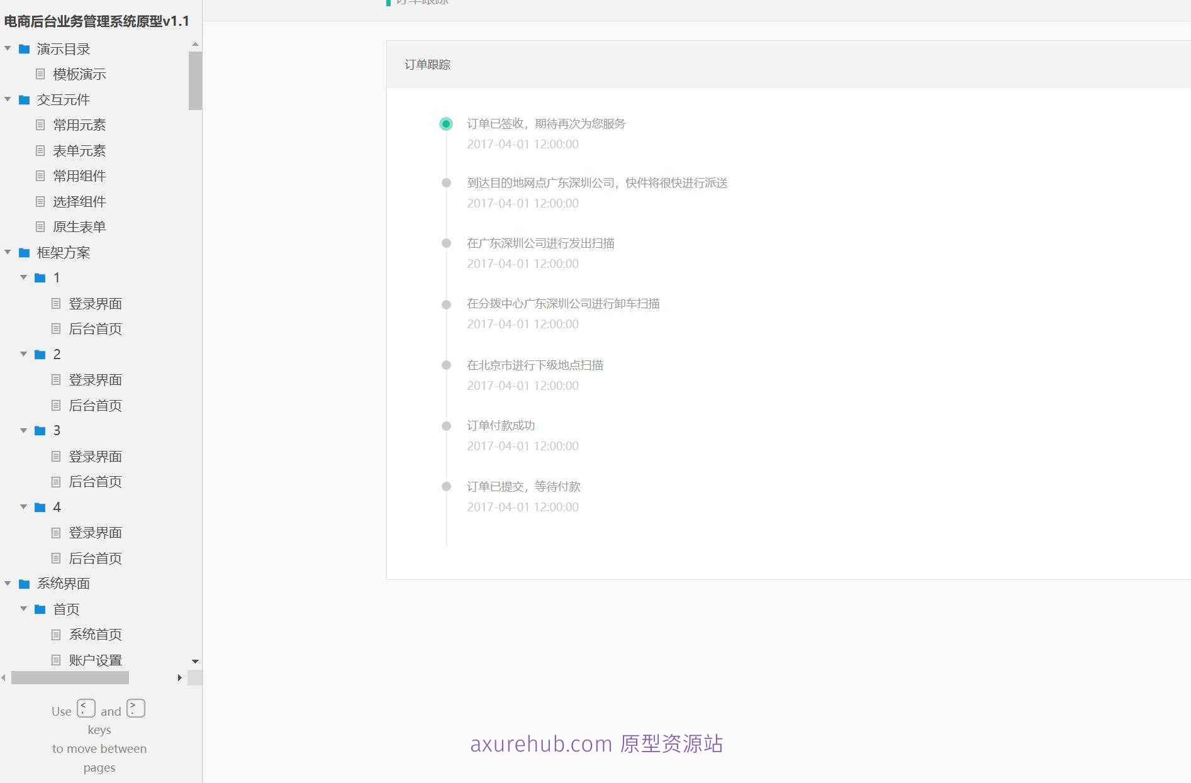
Task: Collapse the 首页 folder under 系统界面
Action: coord(23,609)
